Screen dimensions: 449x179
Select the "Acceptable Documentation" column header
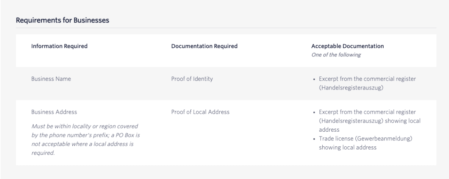tap(347, 46)
